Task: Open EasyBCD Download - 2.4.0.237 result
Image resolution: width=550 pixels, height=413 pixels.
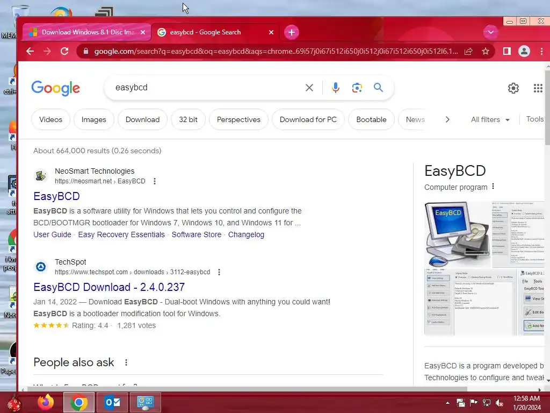Action: [109, 287]
